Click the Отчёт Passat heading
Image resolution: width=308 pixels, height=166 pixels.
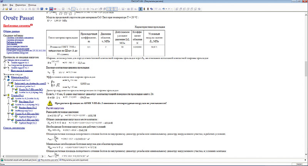[18, 18]
